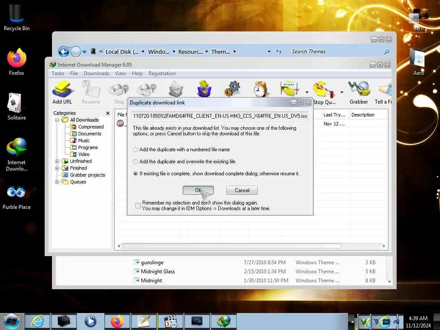Switch to Firefox in the taskbar
This screenshot has height=330, width=440.
(x=117, y=321)
